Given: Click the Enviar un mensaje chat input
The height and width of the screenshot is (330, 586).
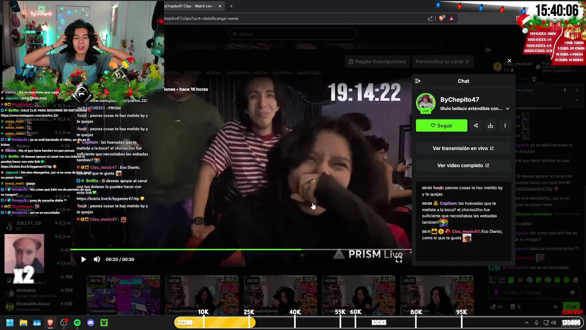Looking at the screenshot, I should tap(533, 292).
